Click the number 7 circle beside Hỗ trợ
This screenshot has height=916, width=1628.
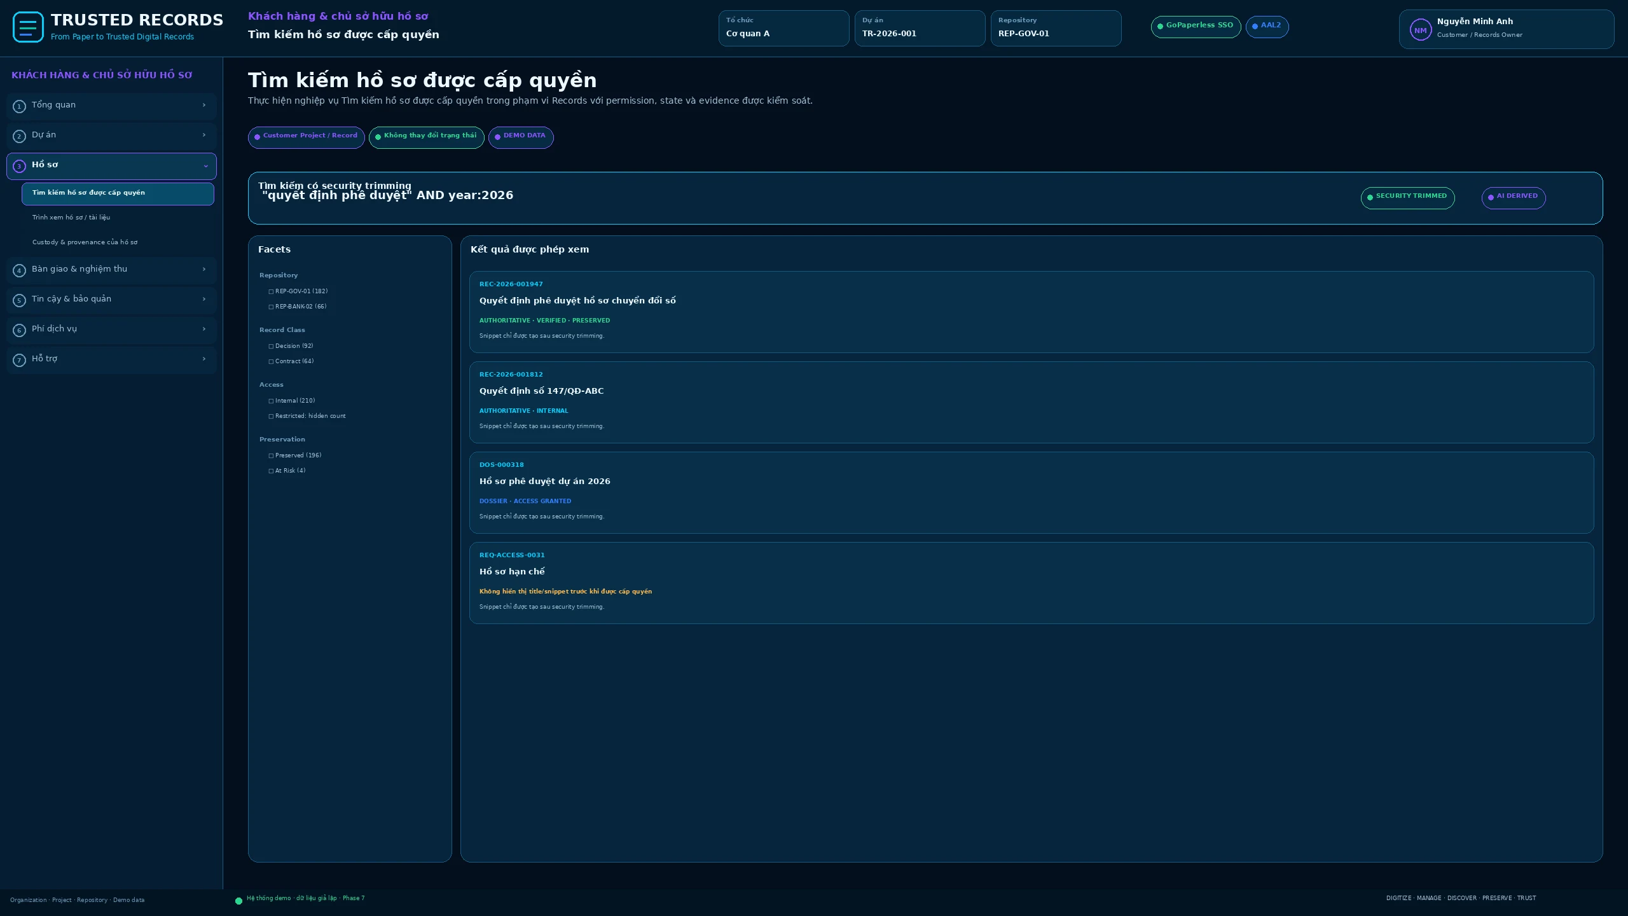coord(19,360)
